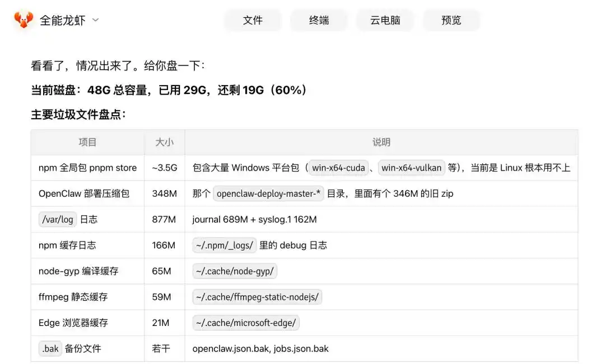The height and width of the screenshot is (364, 605).
Task: Switch to the 终端 tab
Action: (319, 20)
